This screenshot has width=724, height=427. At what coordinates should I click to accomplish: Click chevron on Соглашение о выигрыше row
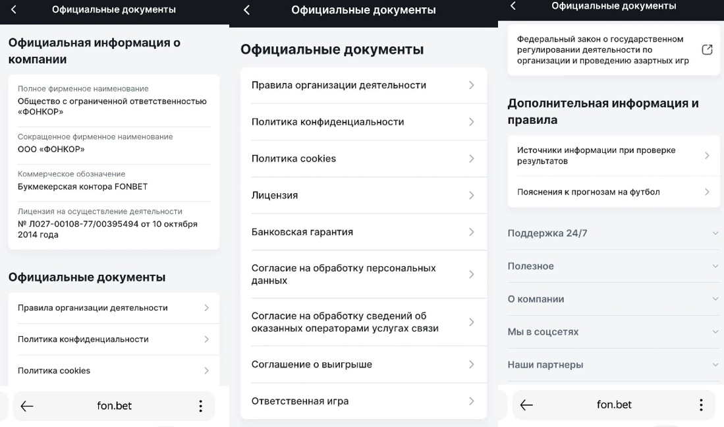[472, 364]
